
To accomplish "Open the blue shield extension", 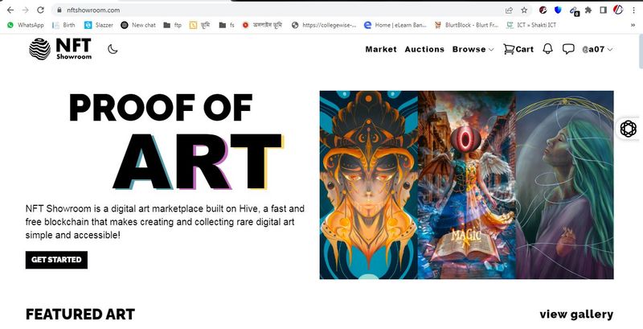I will (558, 10).
